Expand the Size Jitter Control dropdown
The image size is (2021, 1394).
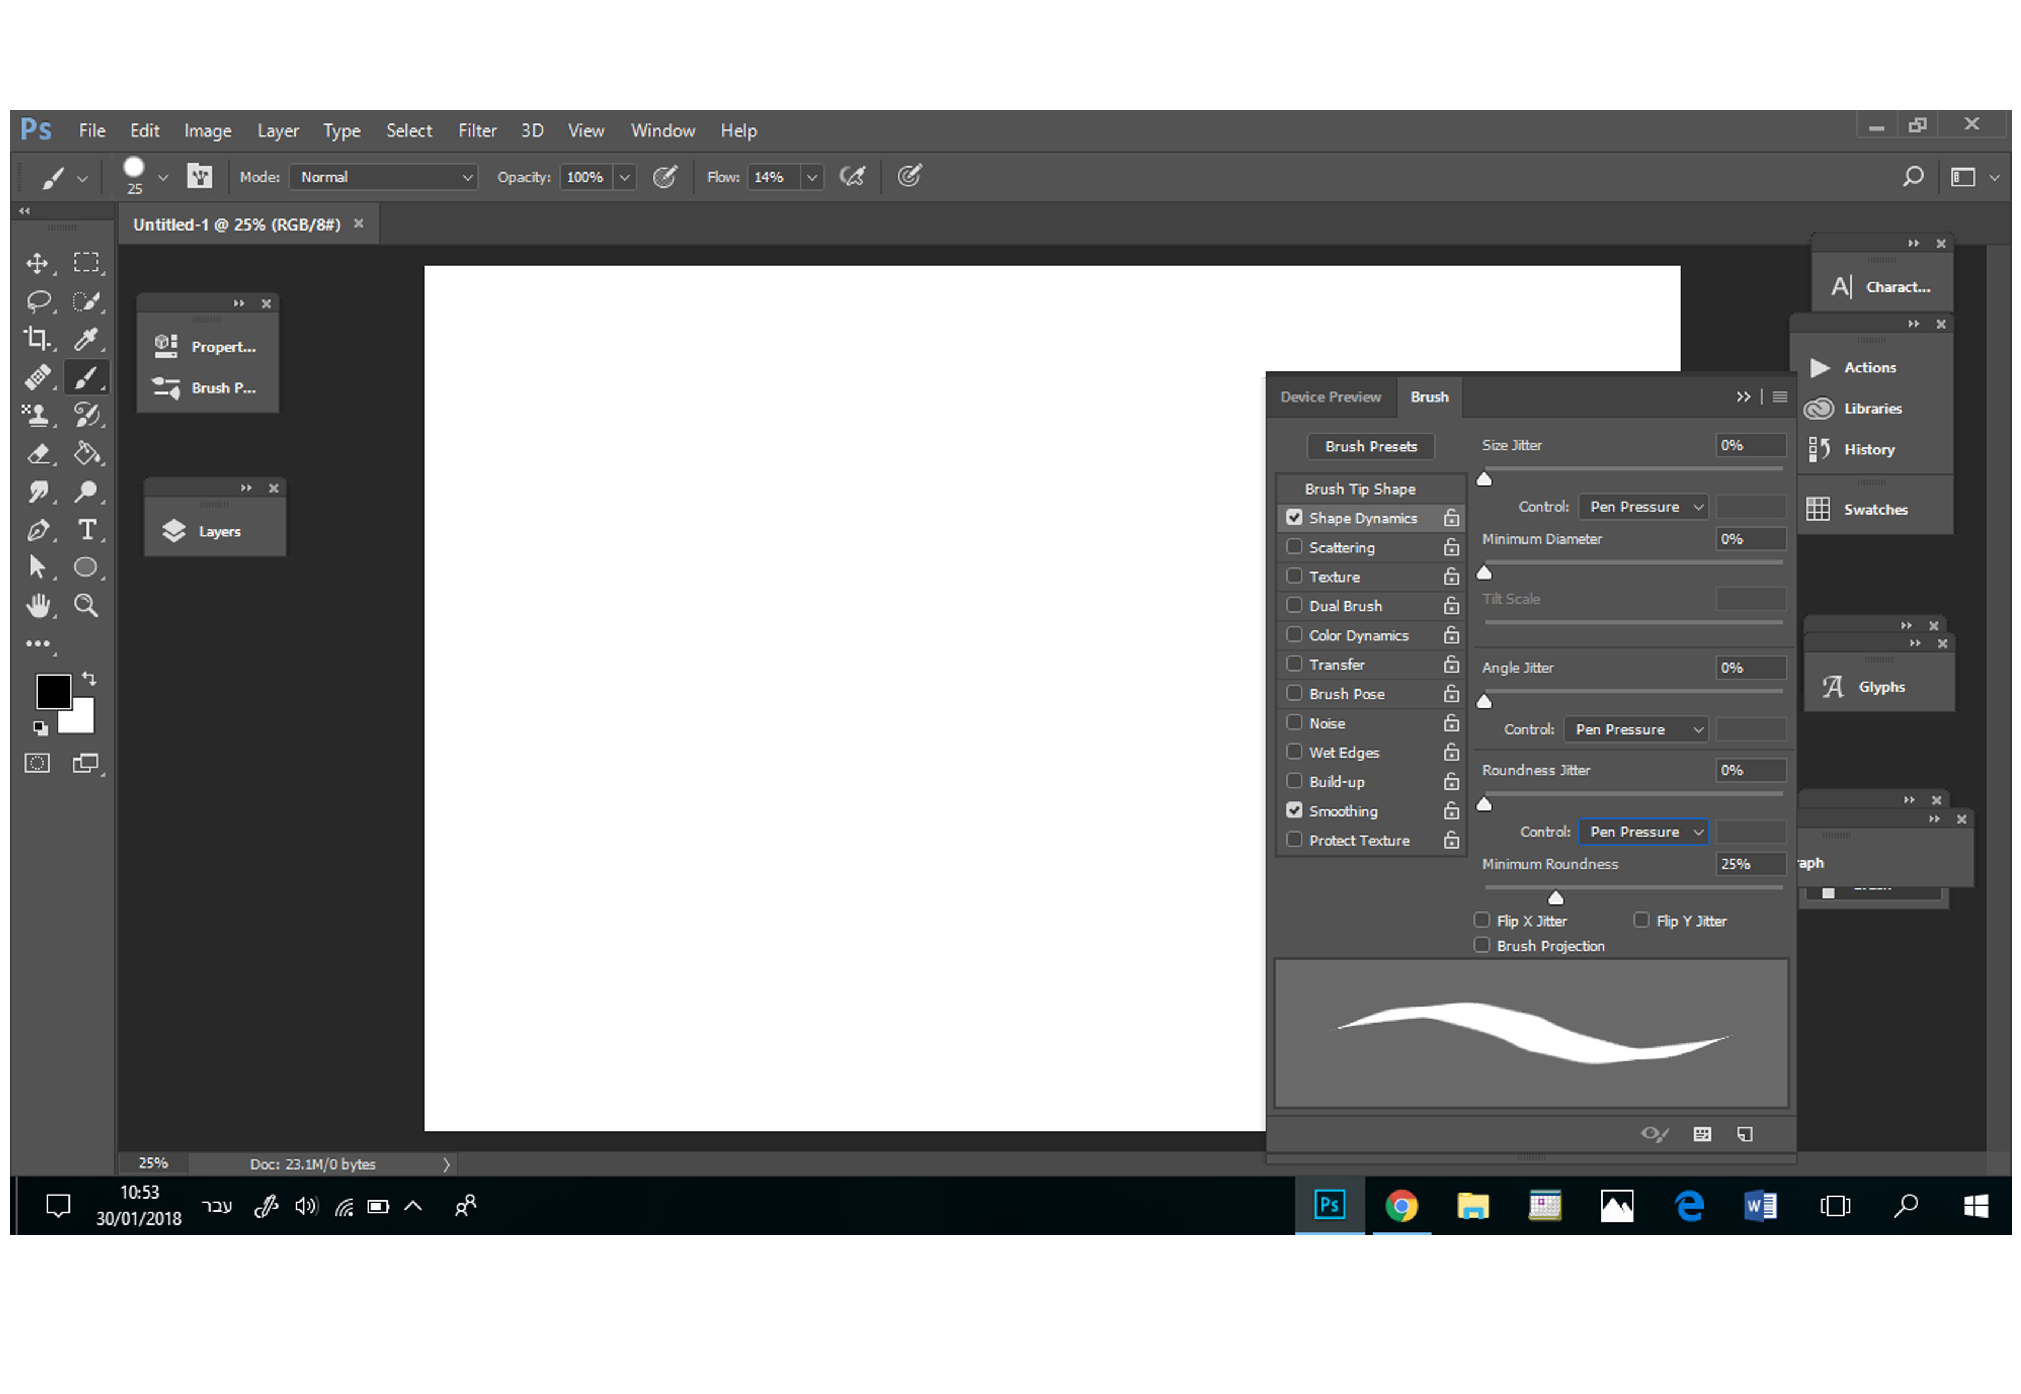(1642, 506)
